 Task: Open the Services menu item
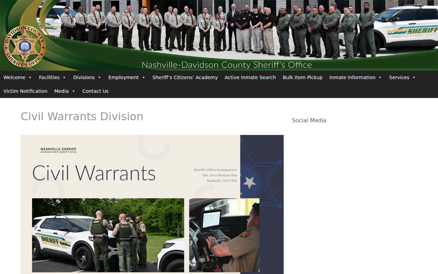pos(399,77)
